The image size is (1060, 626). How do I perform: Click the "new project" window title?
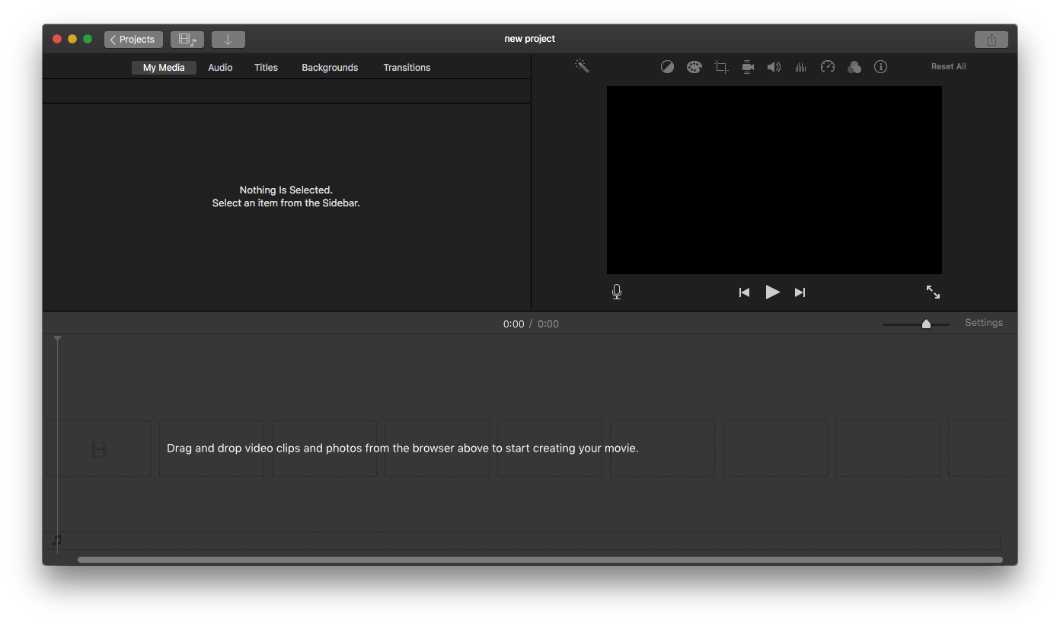(530, 39)
